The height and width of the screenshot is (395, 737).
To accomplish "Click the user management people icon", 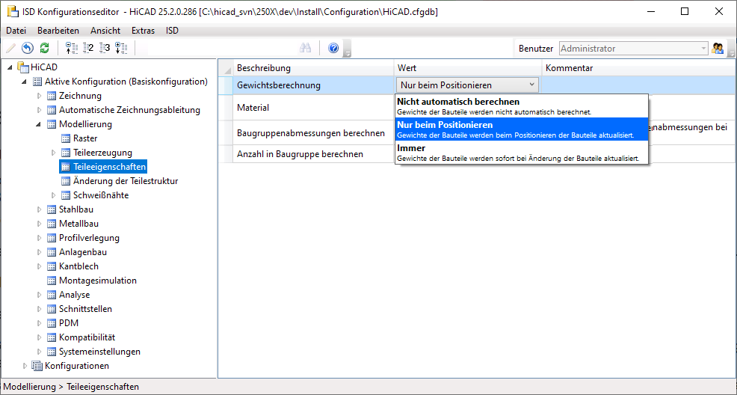I will [718, 48].
